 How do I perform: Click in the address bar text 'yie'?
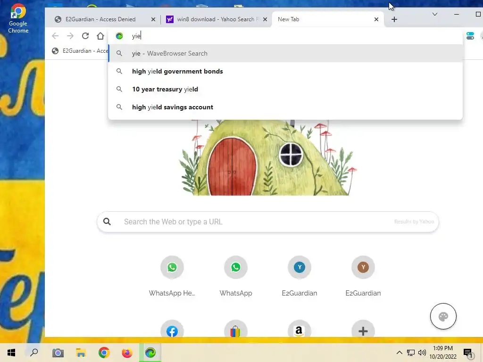pos(136,36)
